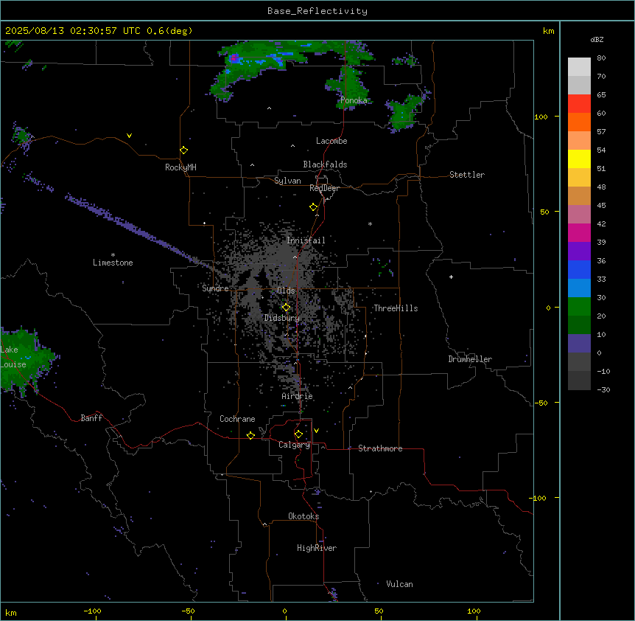Viewport: 635px width, 621px height.
Task: Select the 42 dBZ magenta color swatch
Action: [x=579, y=232]
